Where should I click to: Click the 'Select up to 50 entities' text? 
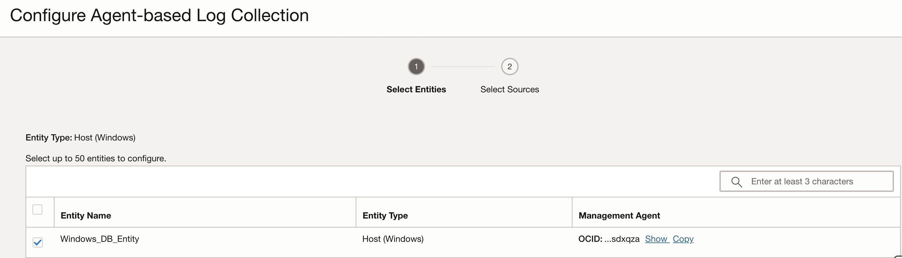pos(96,158)
